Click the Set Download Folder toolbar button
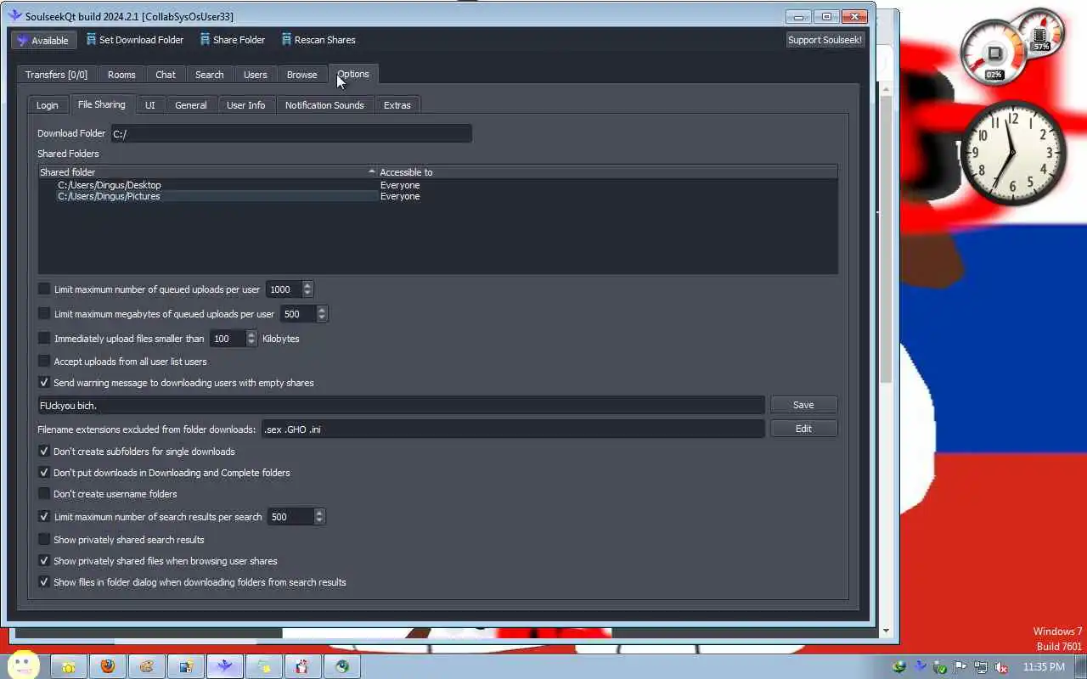Image resolution: width=1087 pixels, height=679 pixels. [134, 40]
